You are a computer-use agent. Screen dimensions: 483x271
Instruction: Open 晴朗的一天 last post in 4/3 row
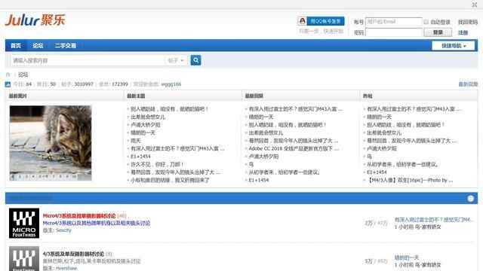(407, 257)
